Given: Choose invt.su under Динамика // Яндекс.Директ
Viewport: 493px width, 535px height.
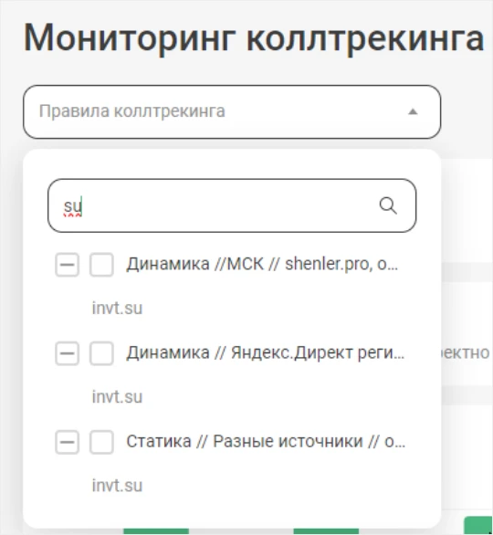Looking at the screenshot, I should coord(117,397).
